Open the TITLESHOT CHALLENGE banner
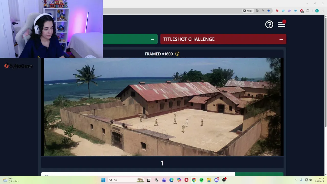This screenshot has height=184, width=327. point(223,39)
